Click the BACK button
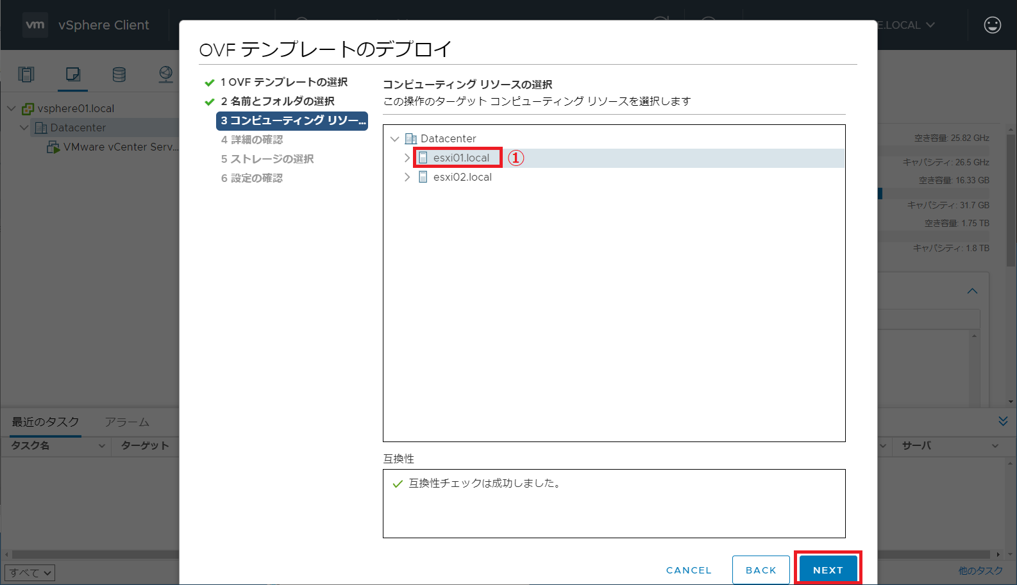The height and width of the screenshot is (585, 1017). (x=761, y=570)
